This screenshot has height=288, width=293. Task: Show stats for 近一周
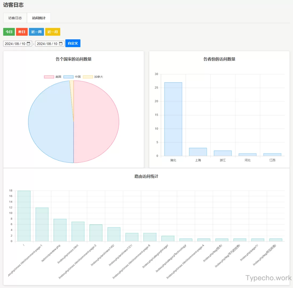36,32
